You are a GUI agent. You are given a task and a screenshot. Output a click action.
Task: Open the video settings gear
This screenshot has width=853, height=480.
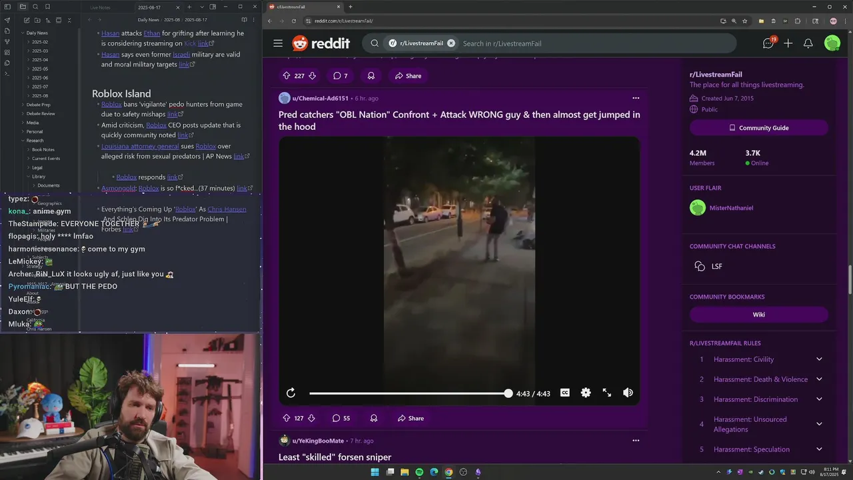coord(586,393)
